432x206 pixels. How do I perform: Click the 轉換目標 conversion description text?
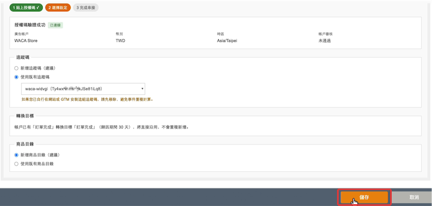click(x=102, y=127)
